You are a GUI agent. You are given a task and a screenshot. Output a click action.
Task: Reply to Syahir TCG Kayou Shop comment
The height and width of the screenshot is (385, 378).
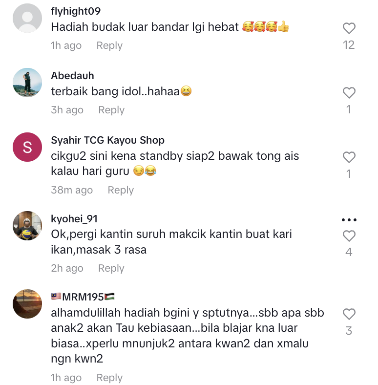(121, 190)
